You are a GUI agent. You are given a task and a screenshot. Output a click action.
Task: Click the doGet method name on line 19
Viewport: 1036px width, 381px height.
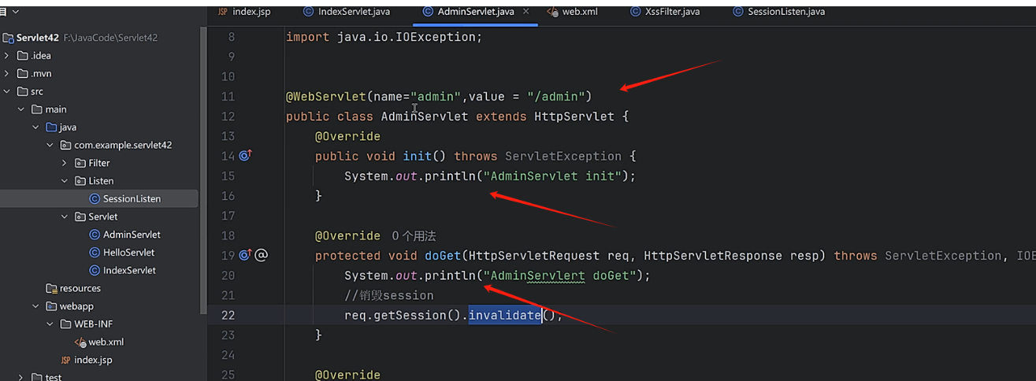(x=443, y=256)
